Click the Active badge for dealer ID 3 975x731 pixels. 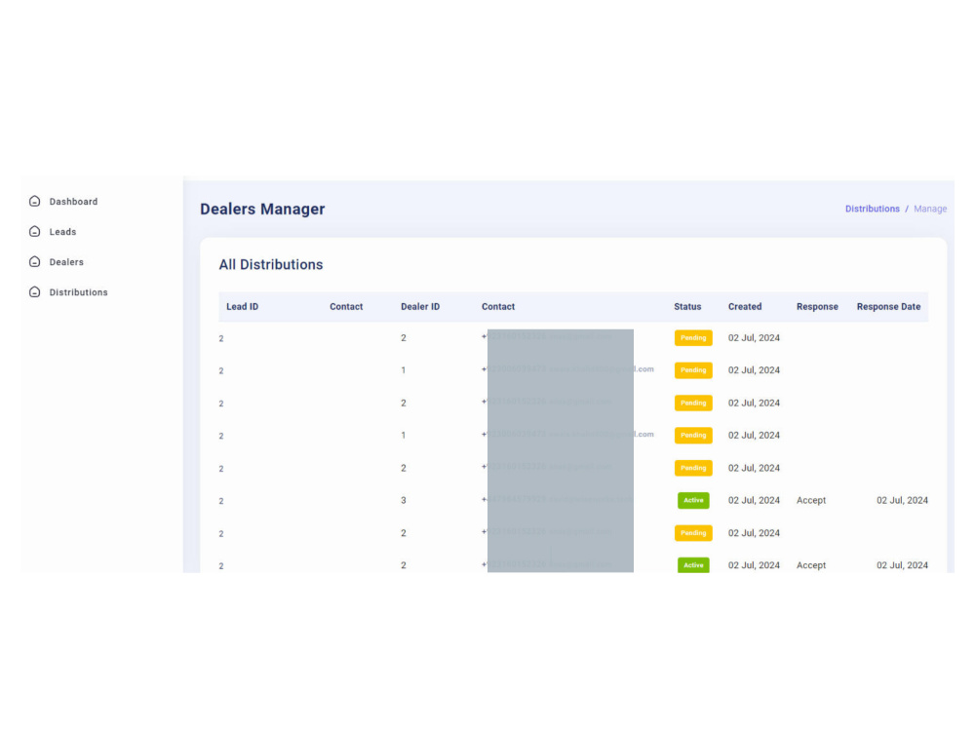click(x=693, y=500)
